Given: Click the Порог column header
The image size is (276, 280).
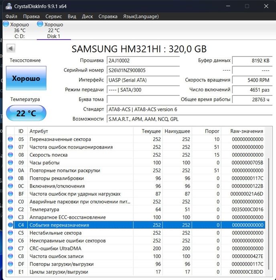Looking at the screenshot, I should pyautogui.click(x=207, y=131).
